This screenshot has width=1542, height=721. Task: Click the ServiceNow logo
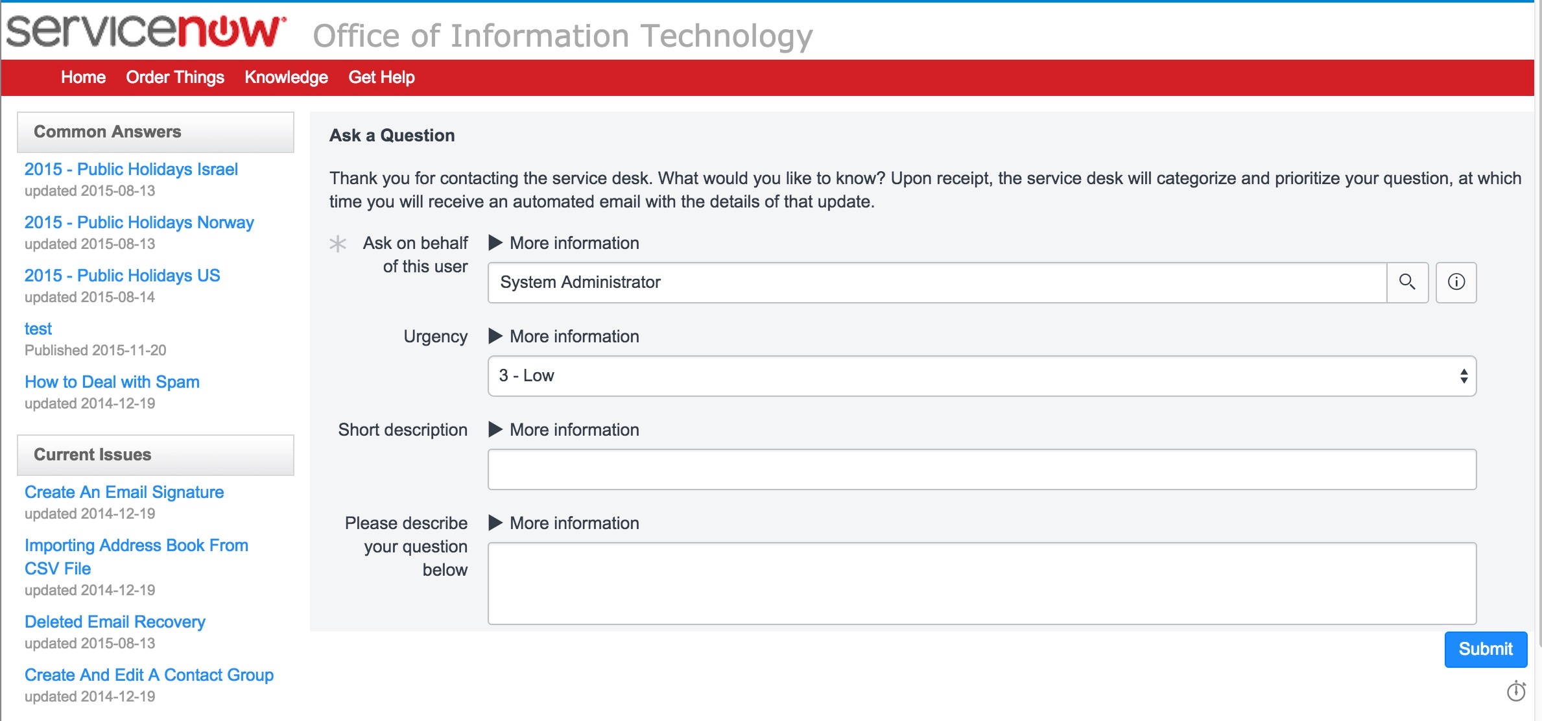(147, 31)
